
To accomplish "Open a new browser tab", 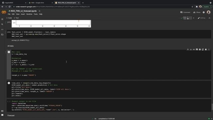I will click(83, 3).
